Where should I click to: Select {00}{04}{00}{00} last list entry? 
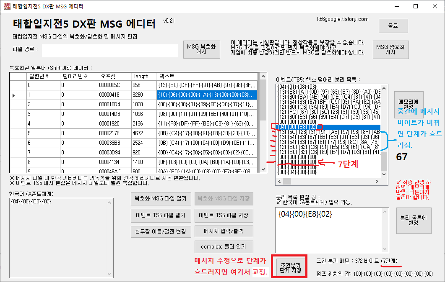click(328, 172)
